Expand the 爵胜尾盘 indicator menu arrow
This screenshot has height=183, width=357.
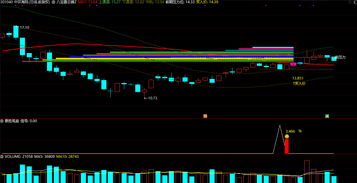2,121
